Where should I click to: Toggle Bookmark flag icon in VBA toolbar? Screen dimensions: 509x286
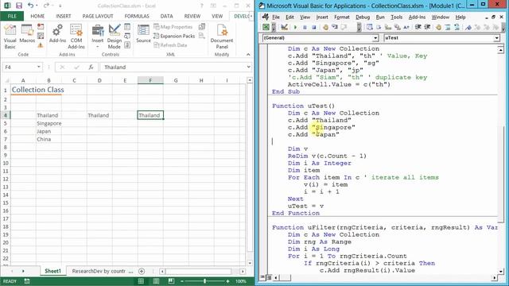pyautogui.click(x=468, y=28)
